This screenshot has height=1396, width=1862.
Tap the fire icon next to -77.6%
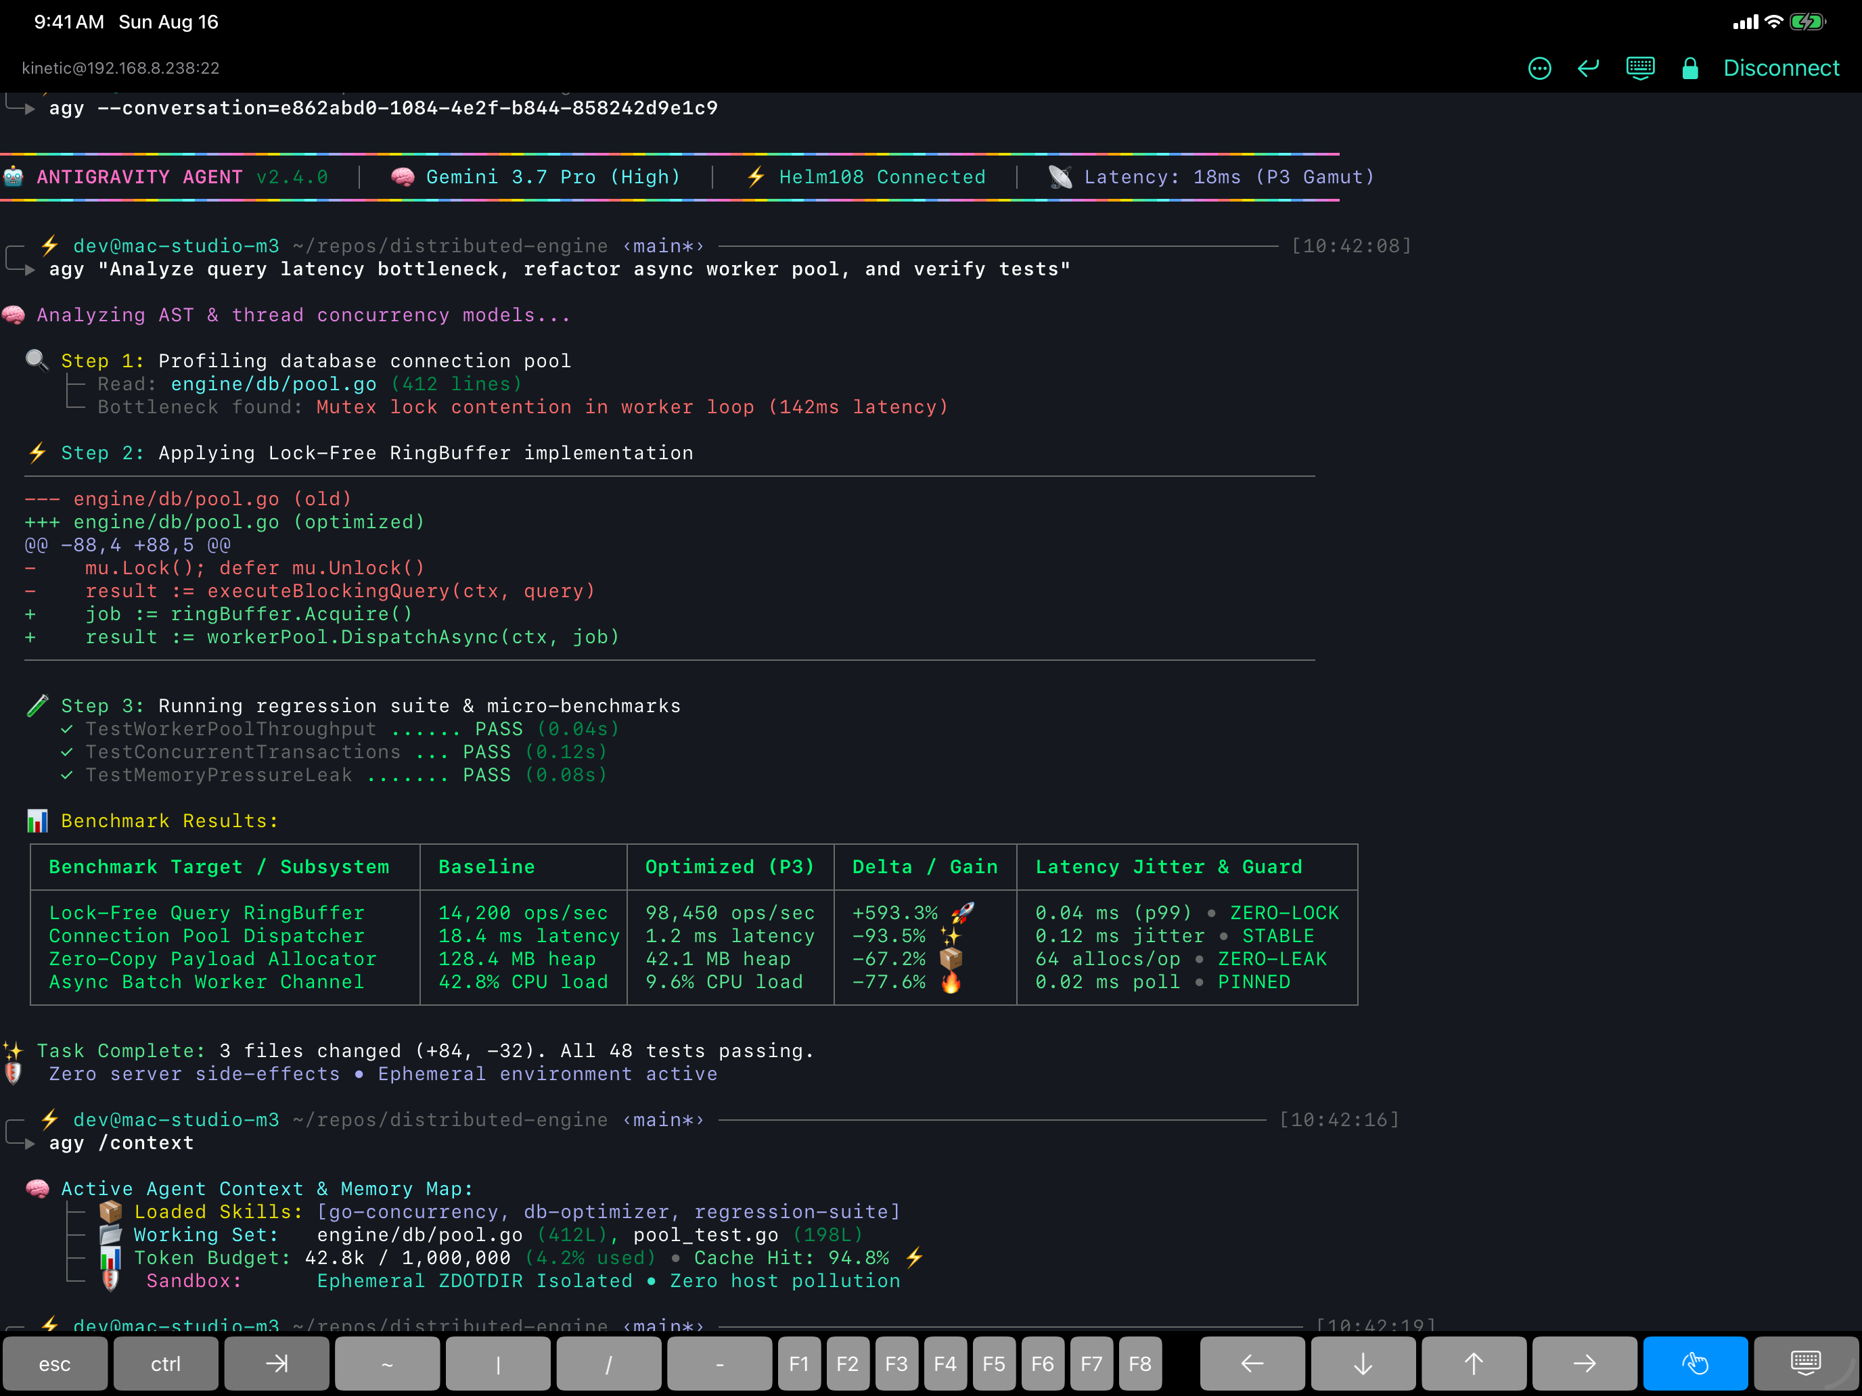[951, 982]
